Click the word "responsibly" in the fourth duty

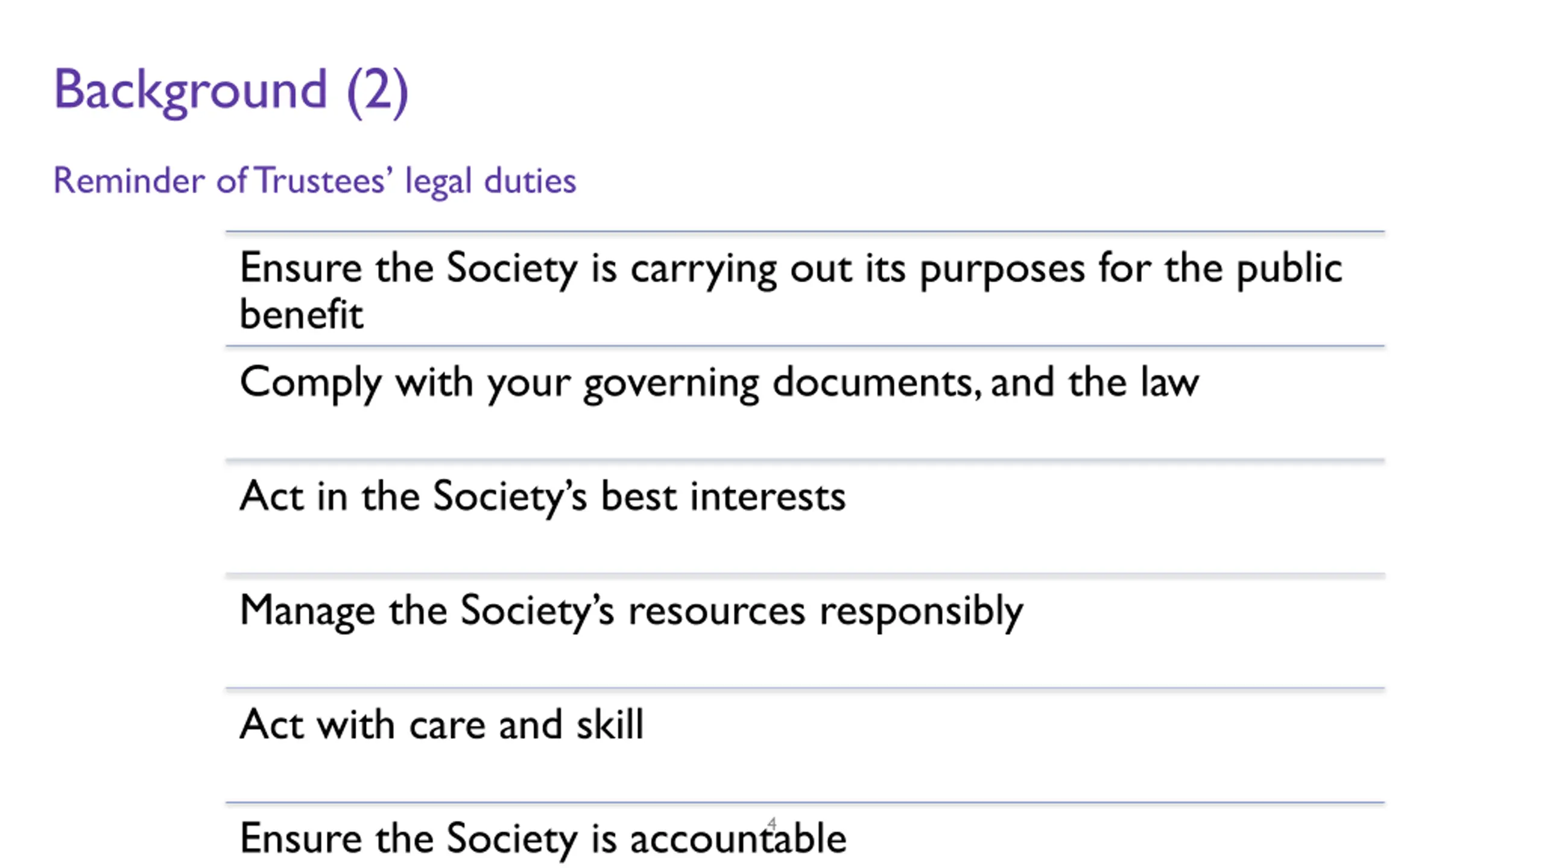click(x=921, y=611)
